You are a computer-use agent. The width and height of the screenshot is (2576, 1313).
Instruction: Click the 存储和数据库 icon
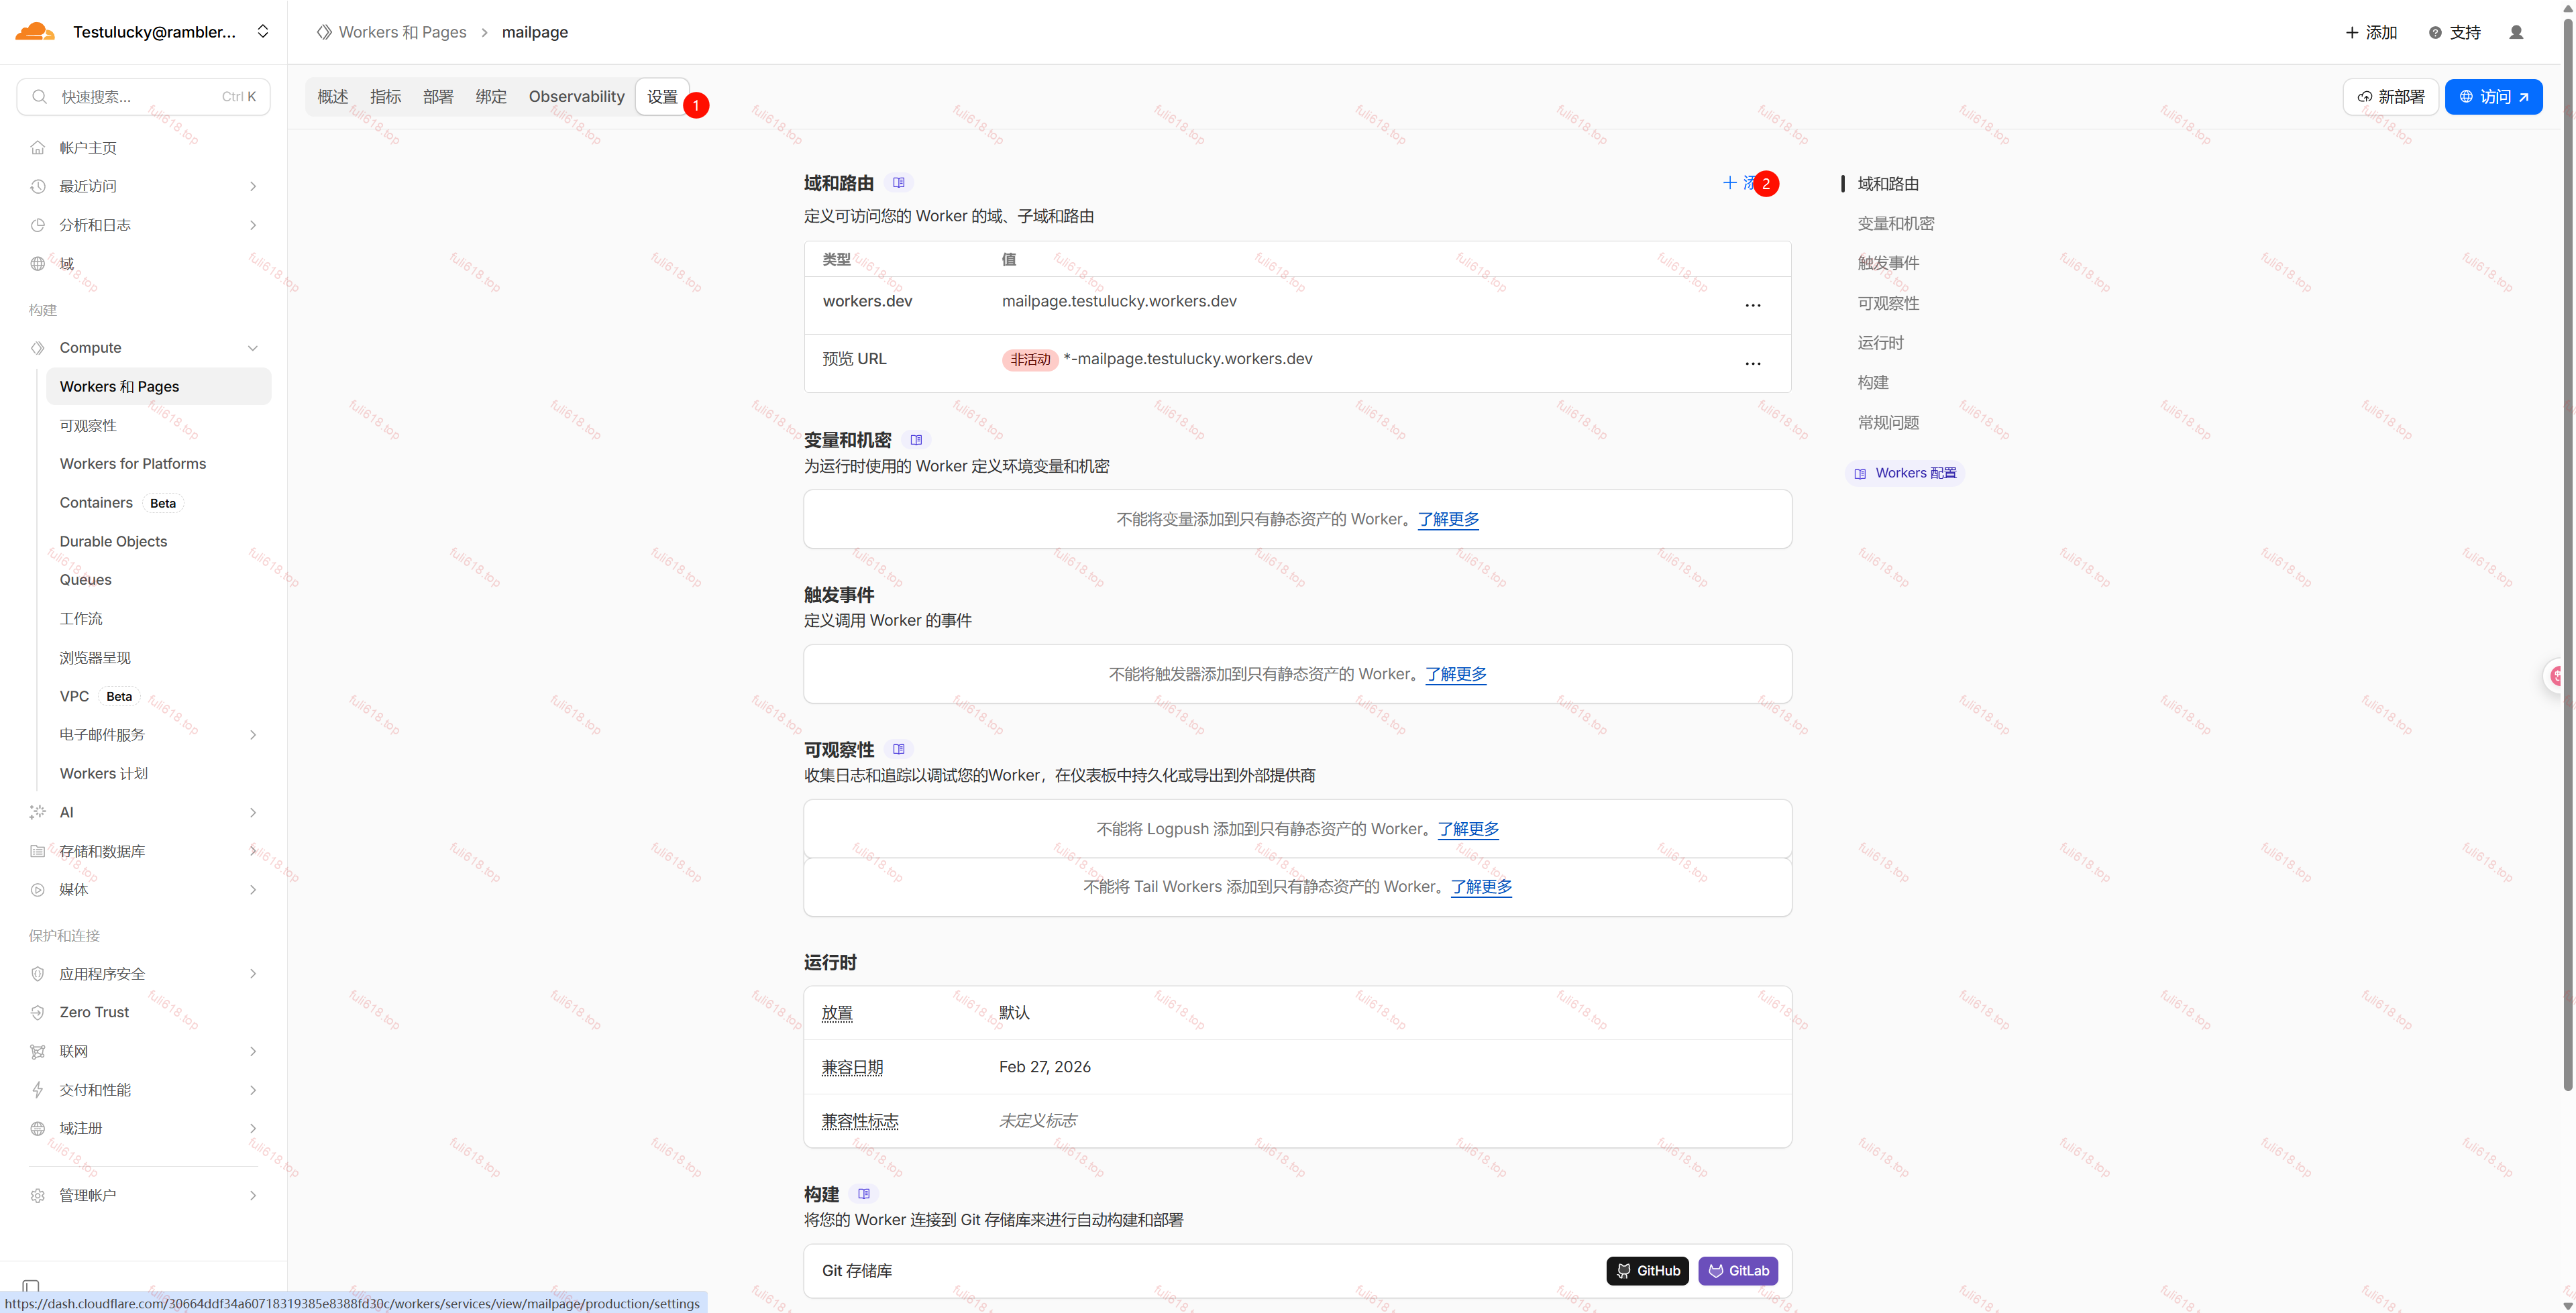click(x=38, y=851)
